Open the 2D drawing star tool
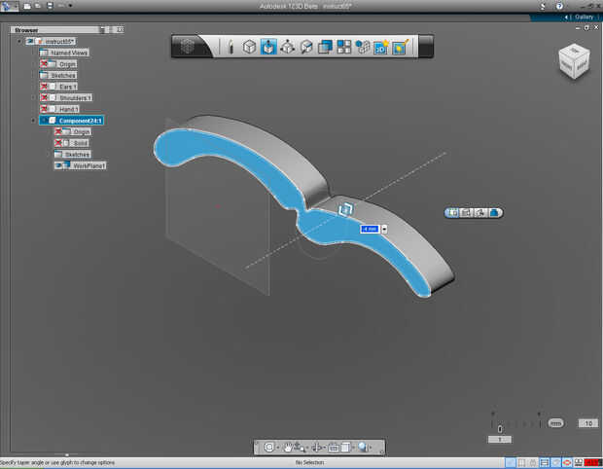The width and height of the screenshot is (603, 469). (x=381, y=47)
